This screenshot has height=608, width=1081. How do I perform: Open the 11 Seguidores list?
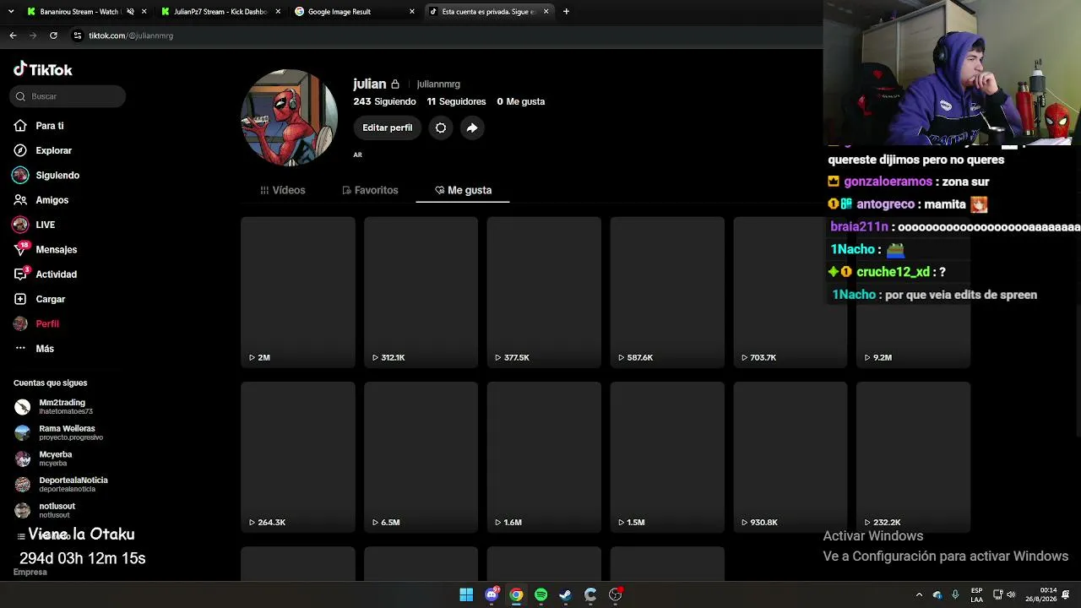click(x=456, y=101)
